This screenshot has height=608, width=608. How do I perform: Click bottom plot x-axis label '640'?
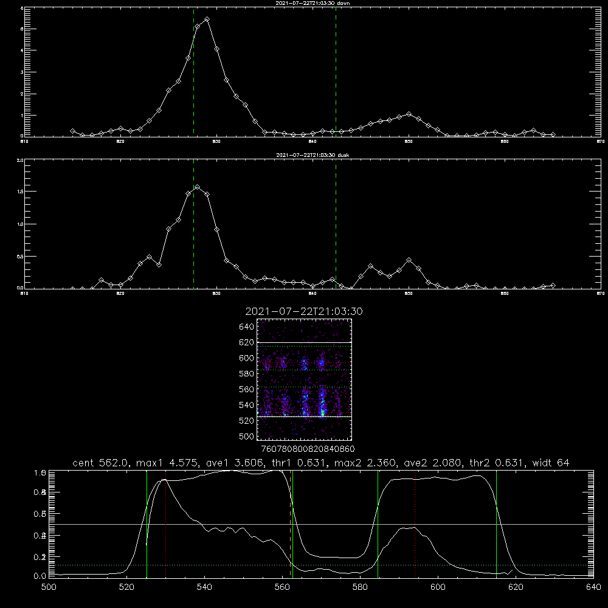click(x=593, y=587)
